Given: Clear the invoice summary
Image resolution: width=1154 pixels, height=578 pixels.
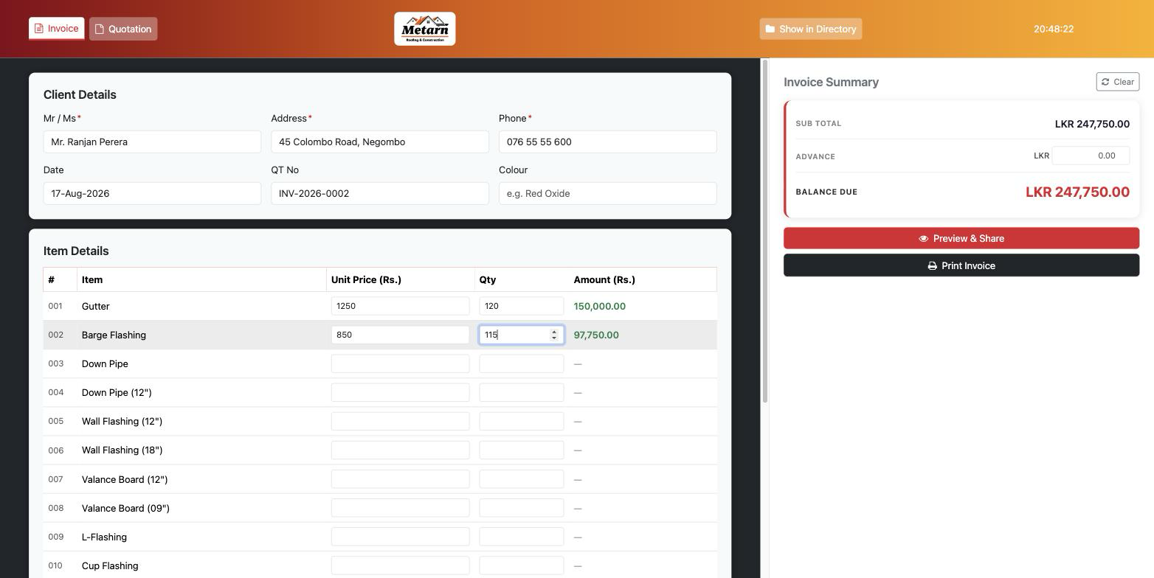Looking at the screenshot, I should [x=1117, y=82].
